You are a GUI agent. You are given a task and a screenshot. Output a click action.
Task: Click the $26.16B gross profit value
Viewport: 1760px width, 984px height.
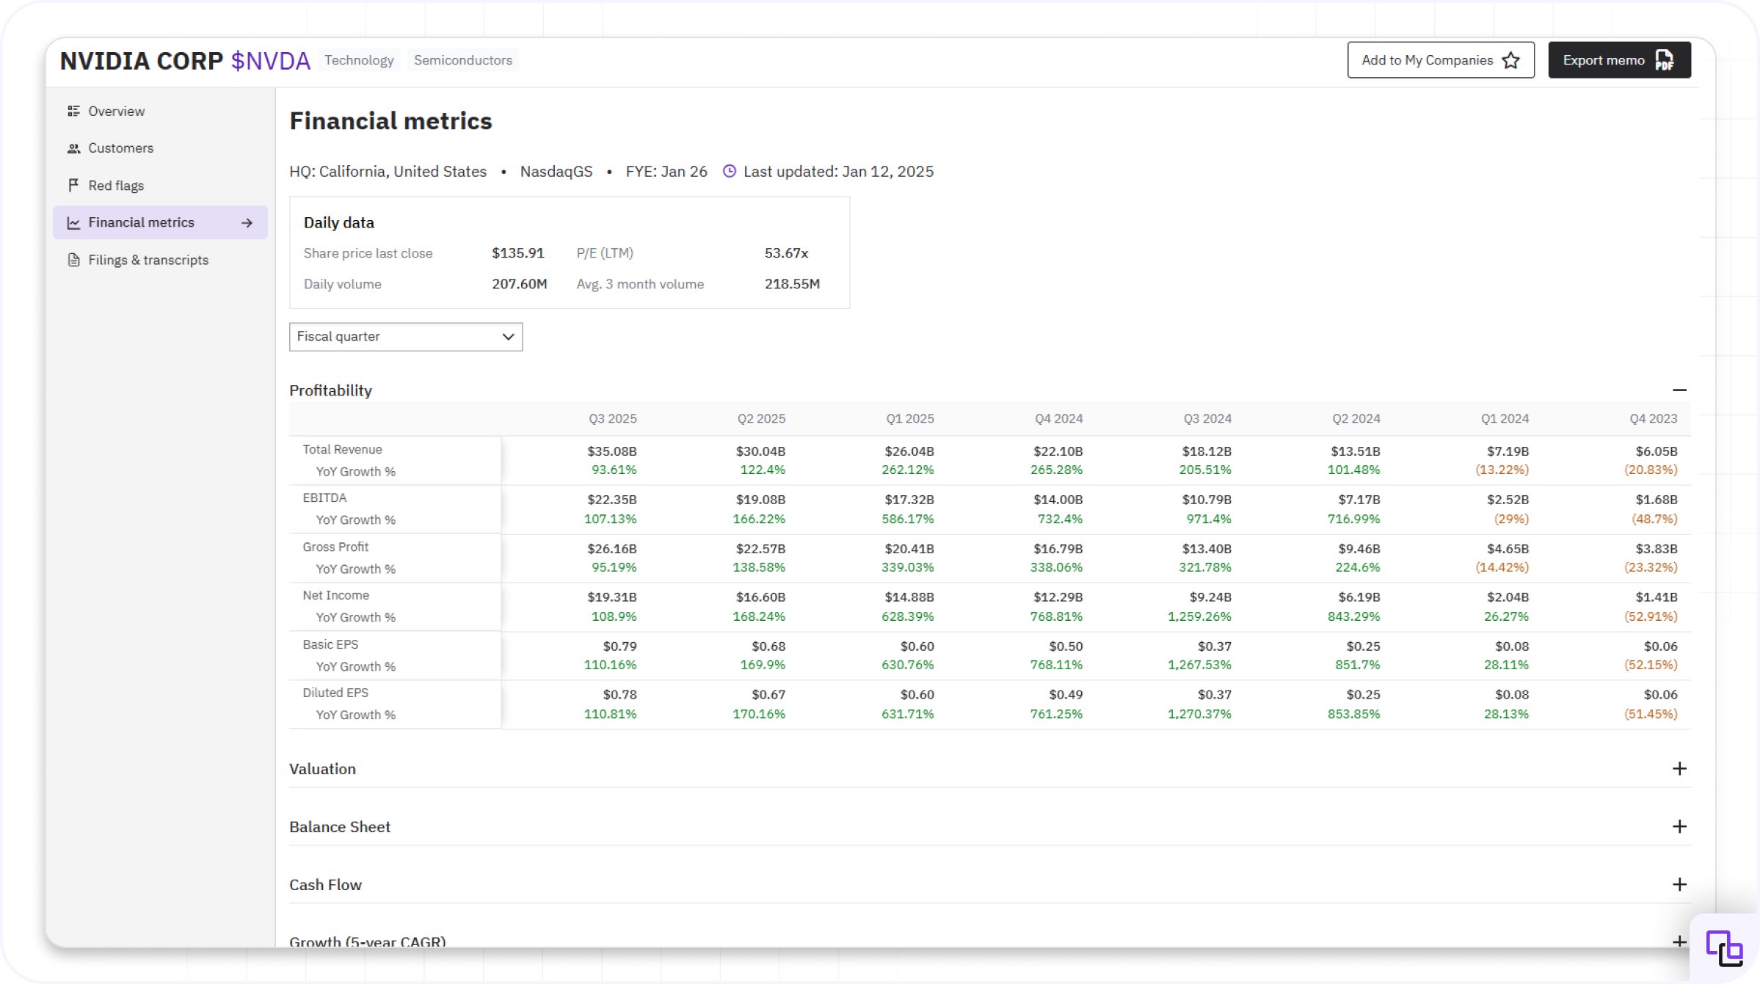click(611, 549)
